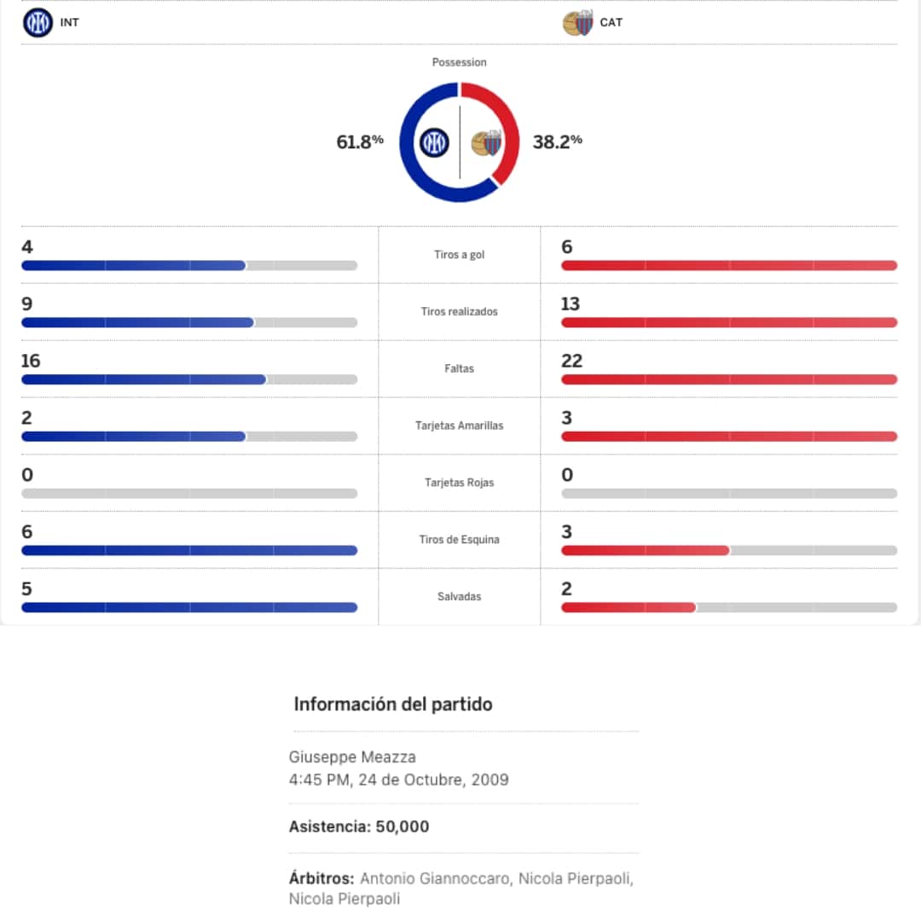Click Catania's red Salvadas bar
Viewport: 921px width, 921px height.
pos(628,607)
